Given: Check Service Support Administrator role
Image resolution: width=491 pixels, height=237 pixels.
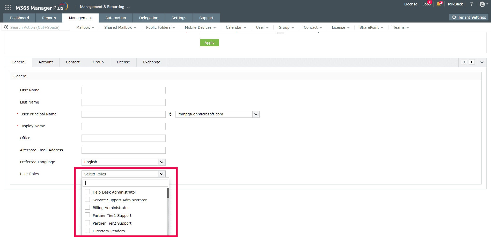Looking at the screenshot, I should [87, 199].
